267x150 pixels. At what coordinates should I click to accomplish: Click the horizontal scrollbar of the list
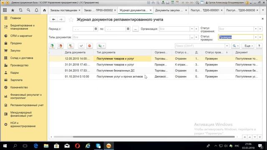pos(154,137)
